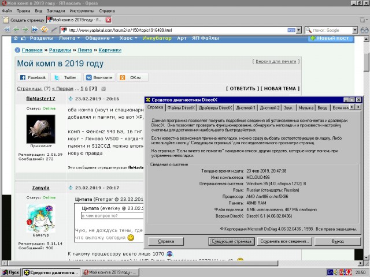Click the round blue icon before Главная

point(17,50)
